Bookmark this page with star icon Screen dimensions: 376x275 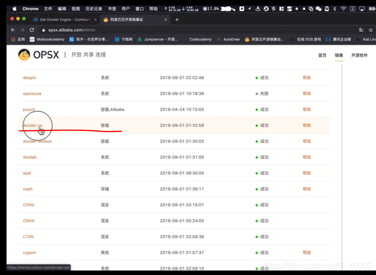[370, 30]
